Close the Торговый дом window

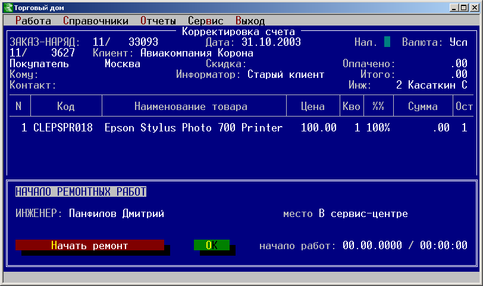coord(475,7)
